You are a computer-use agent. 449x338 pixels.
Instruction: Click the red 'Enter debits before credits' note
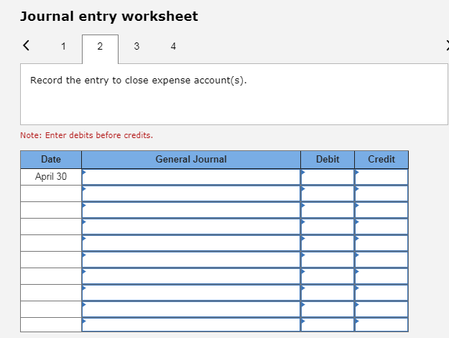point(86,135)
